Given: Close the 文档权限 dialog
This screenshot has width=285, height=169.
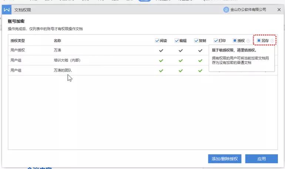Looking at the screenshot, I should click(x=279, y=10).
